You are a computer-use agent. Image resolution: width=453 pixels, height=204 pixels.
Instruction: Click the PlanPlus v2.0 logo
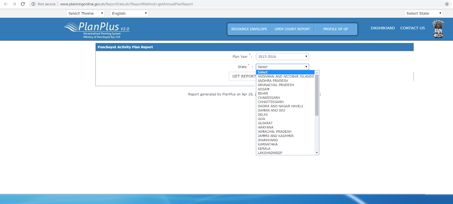coord(97,30)
